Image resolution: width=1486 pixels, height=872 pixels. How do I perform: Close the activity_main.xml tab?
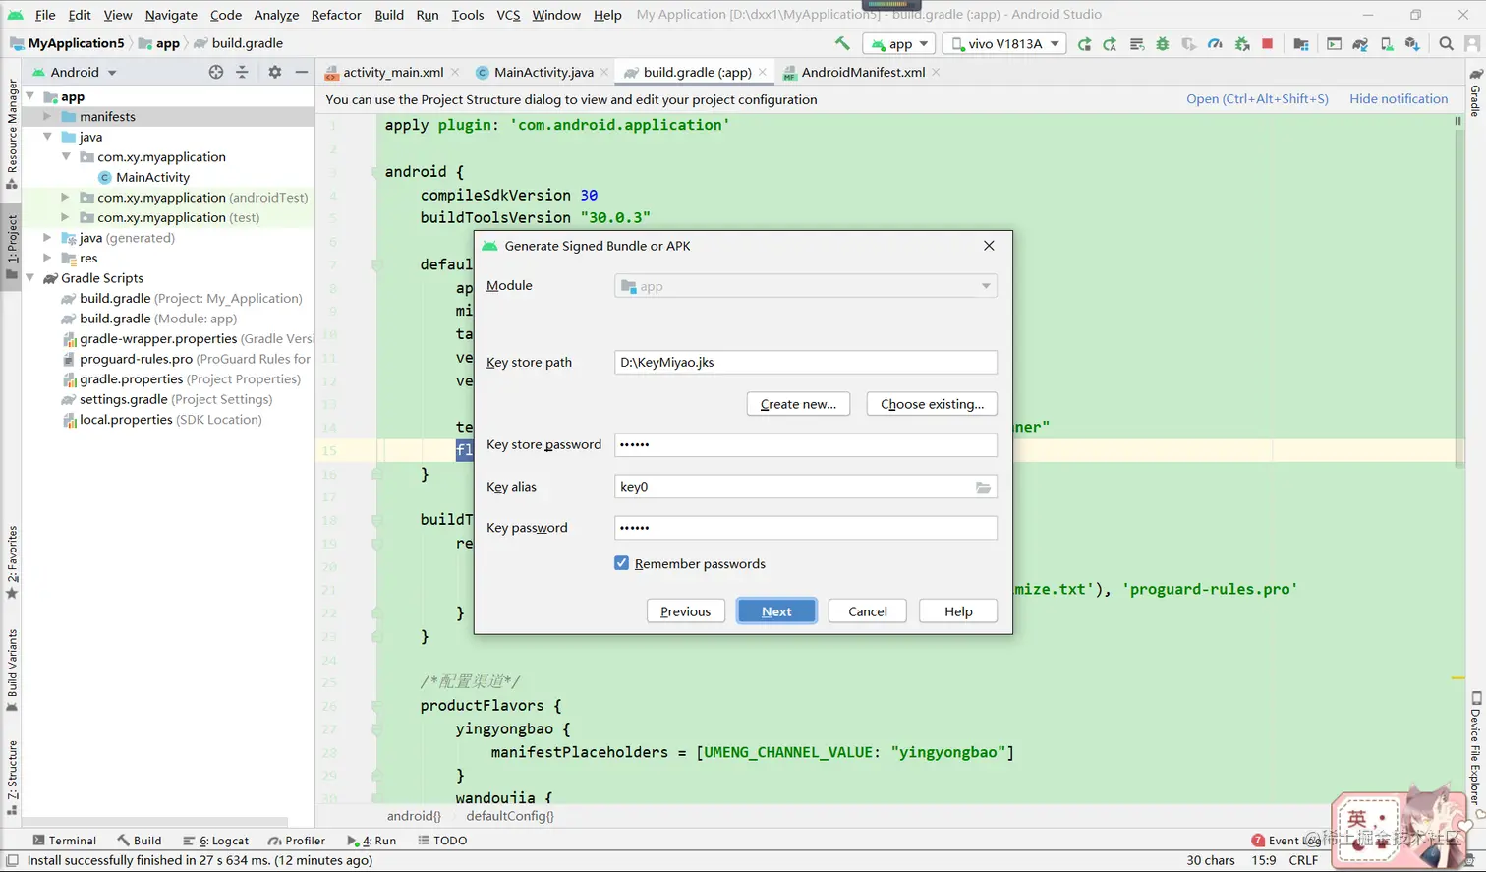tap(455, 72)
